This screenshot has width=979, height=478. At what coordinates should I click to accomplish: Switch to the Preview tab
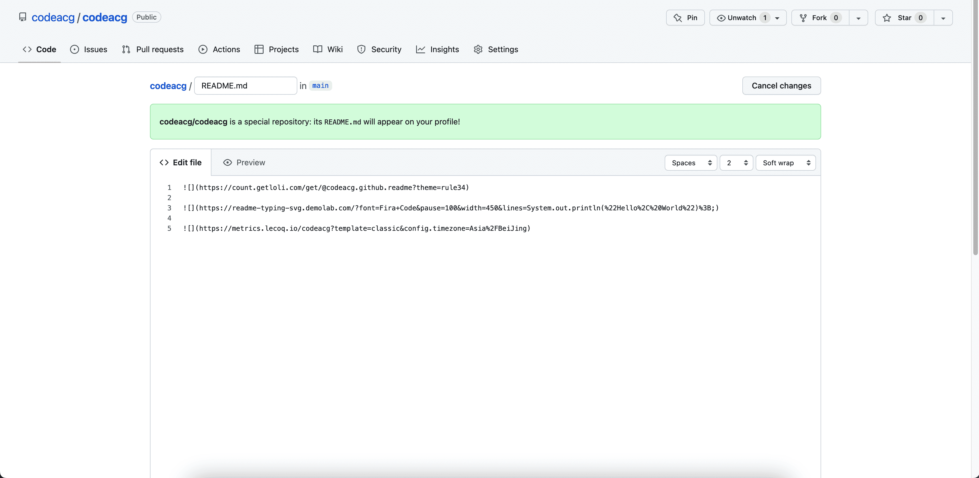click(x=244, y=162)
